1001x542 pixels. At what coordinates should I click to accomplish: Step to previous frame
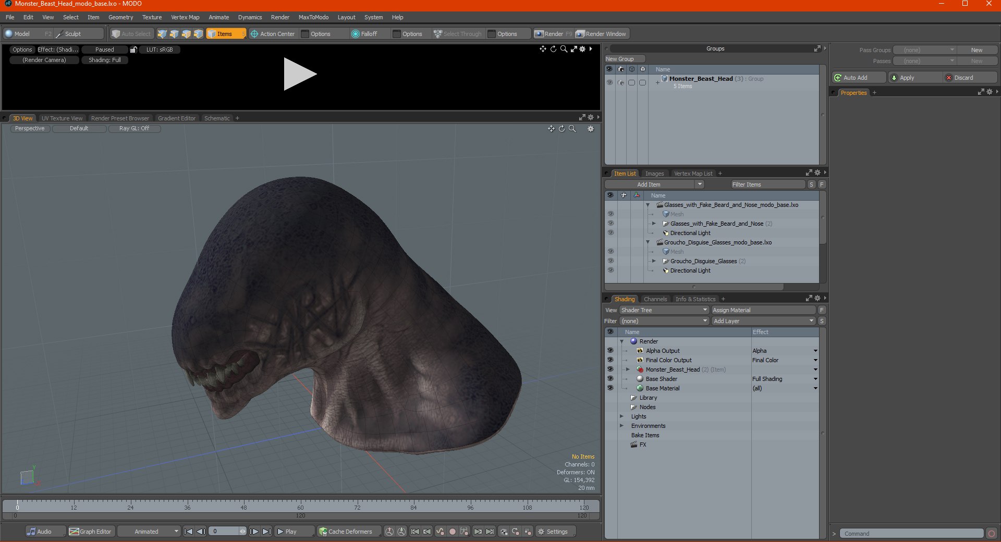click(x=201, y=532)
